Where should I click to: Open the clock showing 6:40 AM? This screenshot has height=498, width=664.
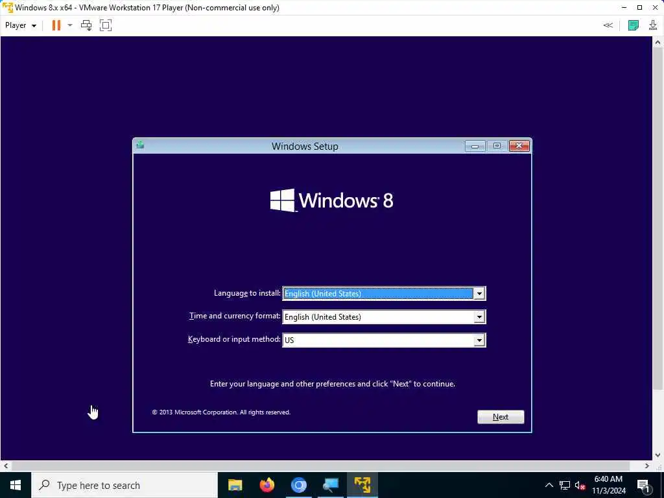[x=608, y=485]
